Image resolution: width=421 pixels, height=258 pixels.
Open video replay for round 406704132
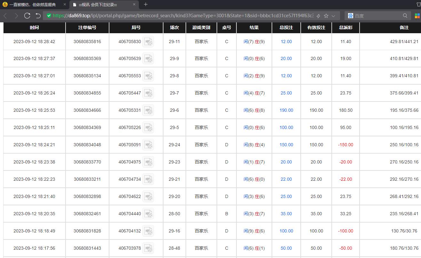click(x=148, y=231)
